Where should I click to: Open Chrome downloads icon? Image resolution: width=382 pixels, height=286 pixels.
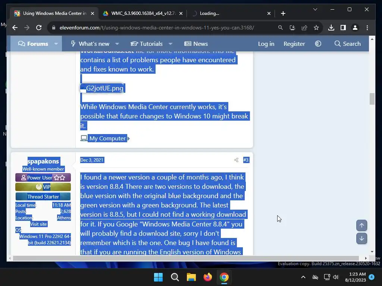pyautogui.click(x=331, y=28)
